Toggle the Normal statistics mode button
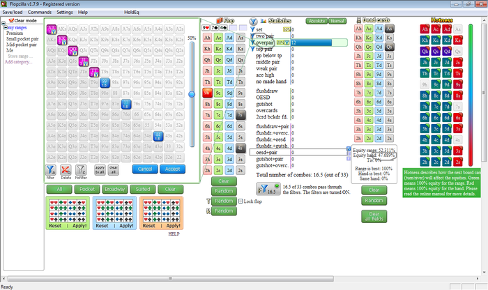The image size is (488, 290). click(337, 21)
